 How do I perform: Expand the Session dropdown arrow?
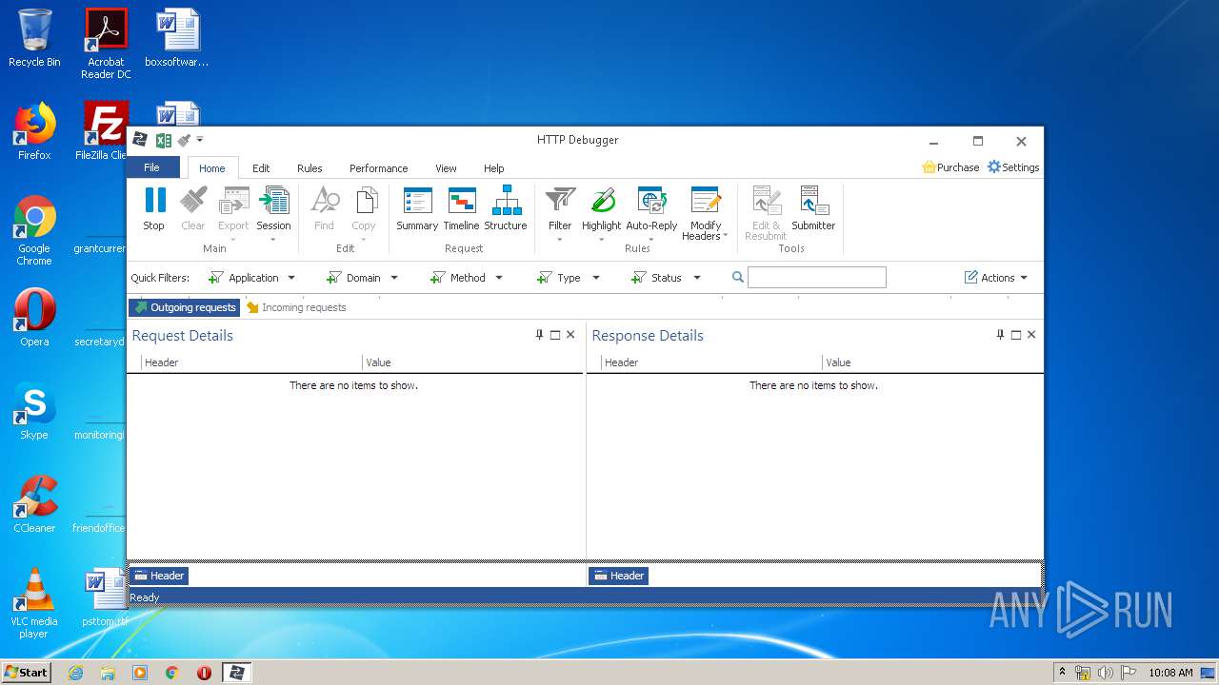tap(273, 239)
